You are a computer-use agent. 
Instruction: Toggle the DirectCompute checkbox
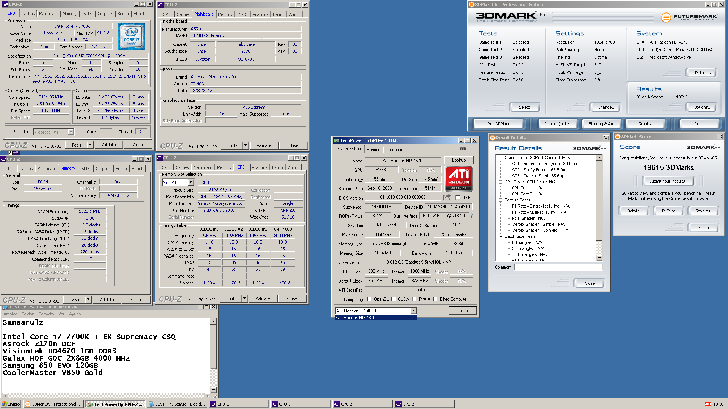coord(435,299)
